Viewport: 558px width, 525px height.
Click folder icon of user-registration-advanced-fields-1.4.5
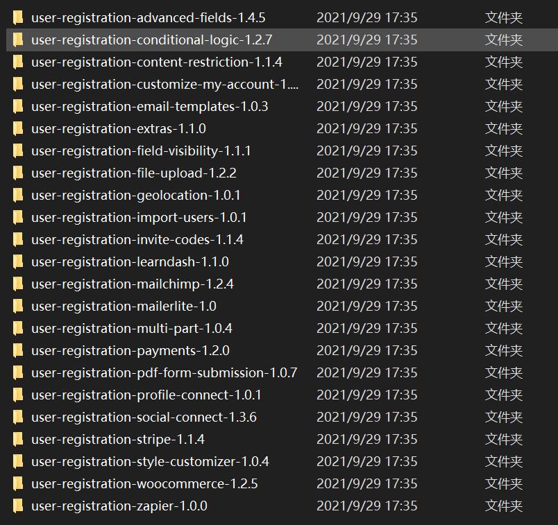click(x=18, y=17)
